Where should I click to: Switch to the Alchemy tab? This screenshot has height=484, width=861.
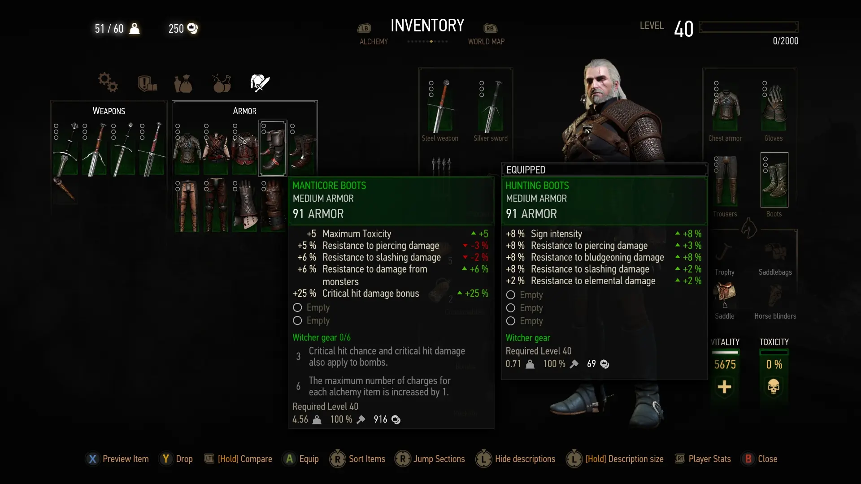pyautogui.click(x=374, y=41)
